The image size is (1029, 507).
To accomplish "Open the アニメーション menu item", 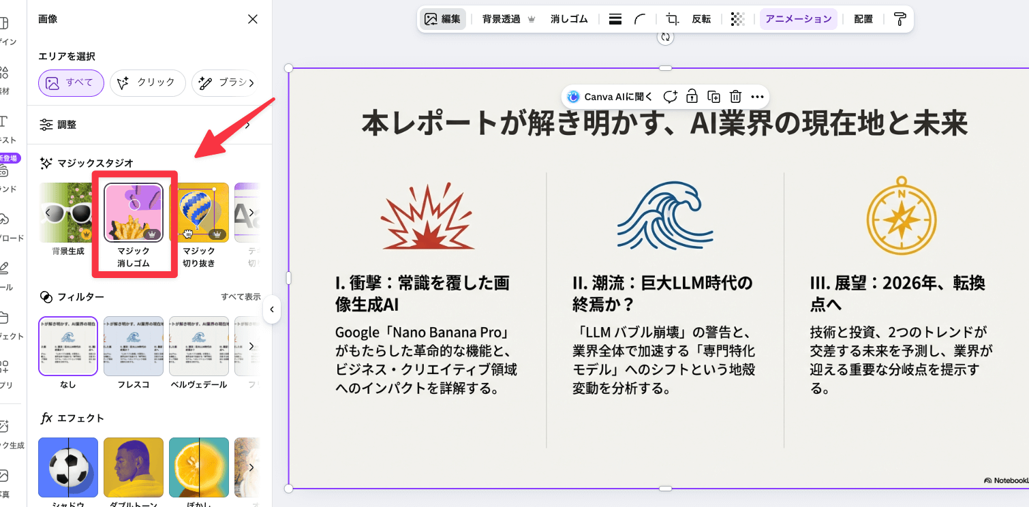I will (x=798, y=19).
